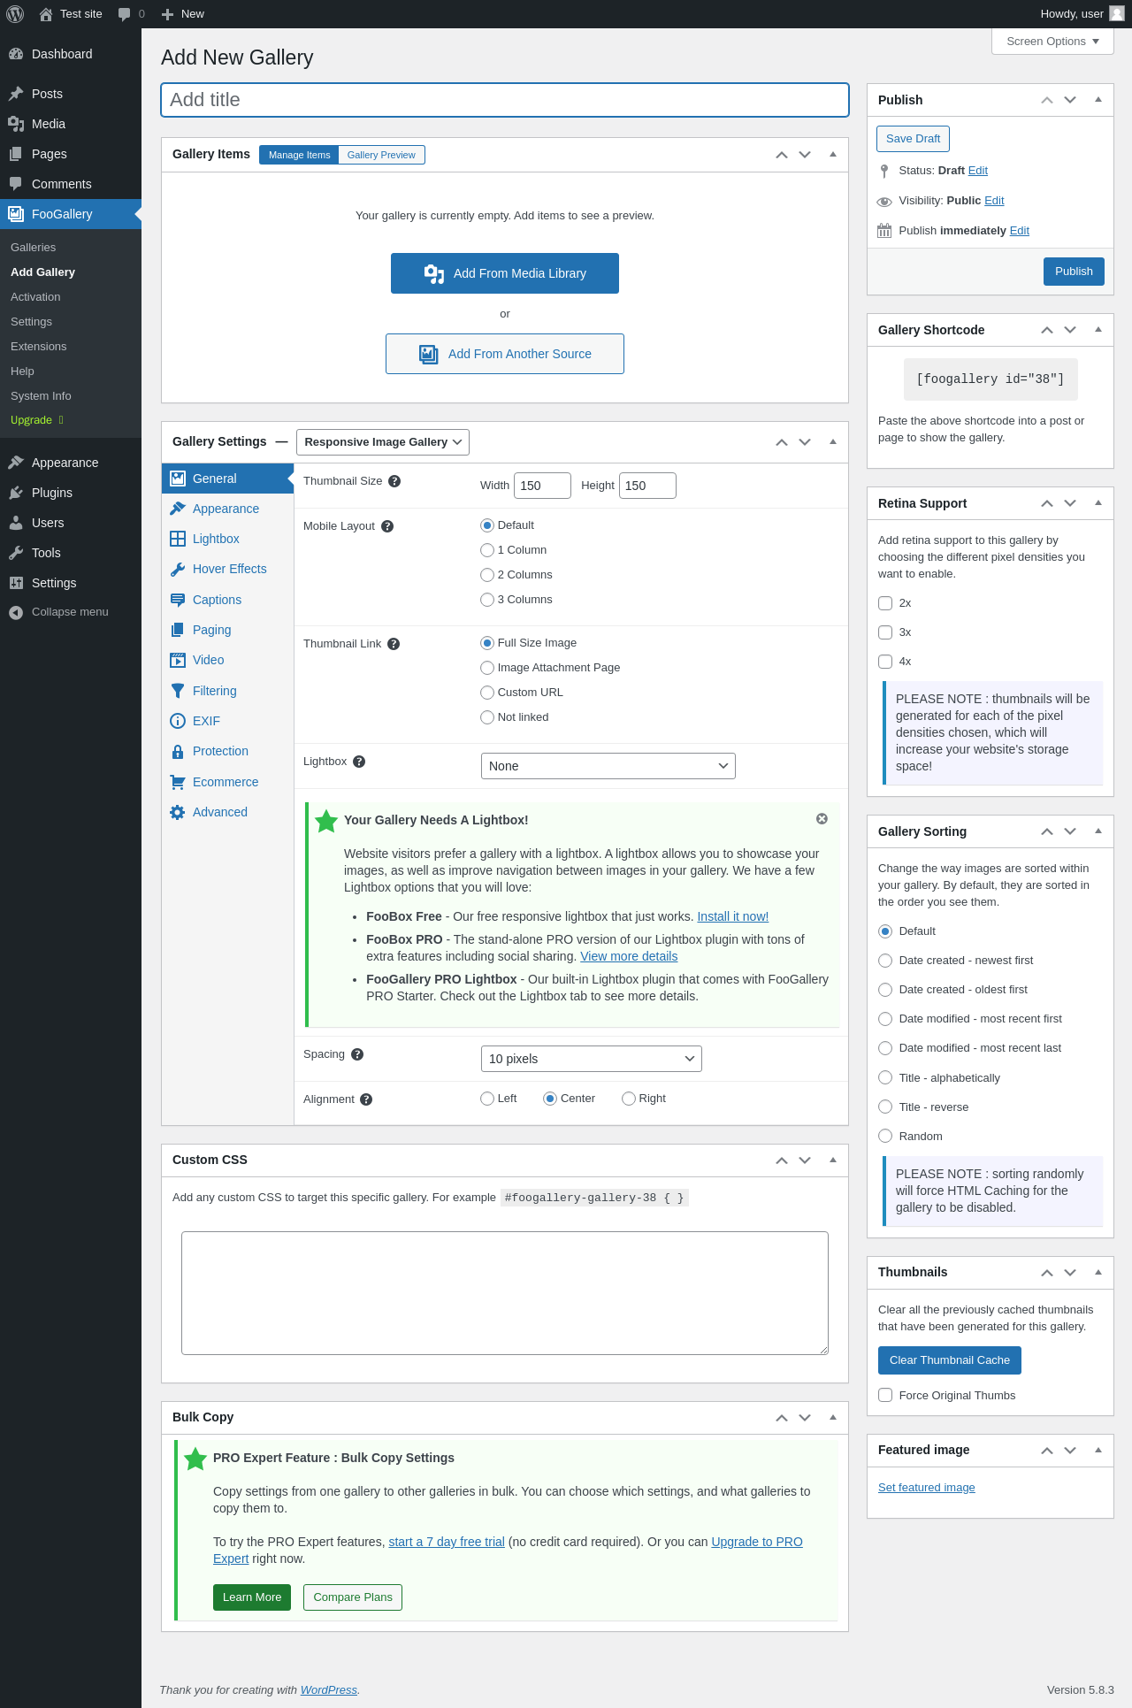The height and width of the screenshot is (1708, 1132).
Task: Select Random gallery sorting
Action: tap(885, 1136)
